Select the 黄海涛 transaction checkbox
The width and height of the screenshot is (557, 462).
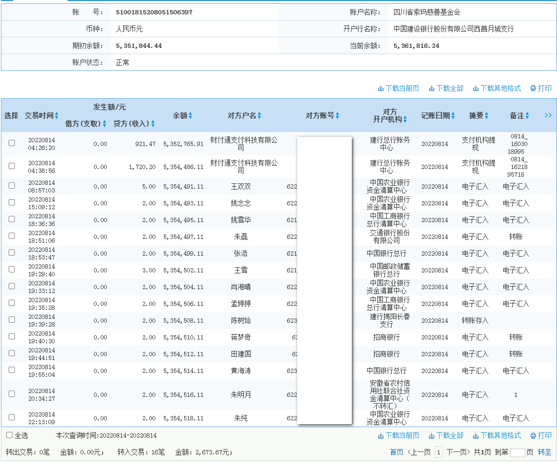(x=12, y=370)
